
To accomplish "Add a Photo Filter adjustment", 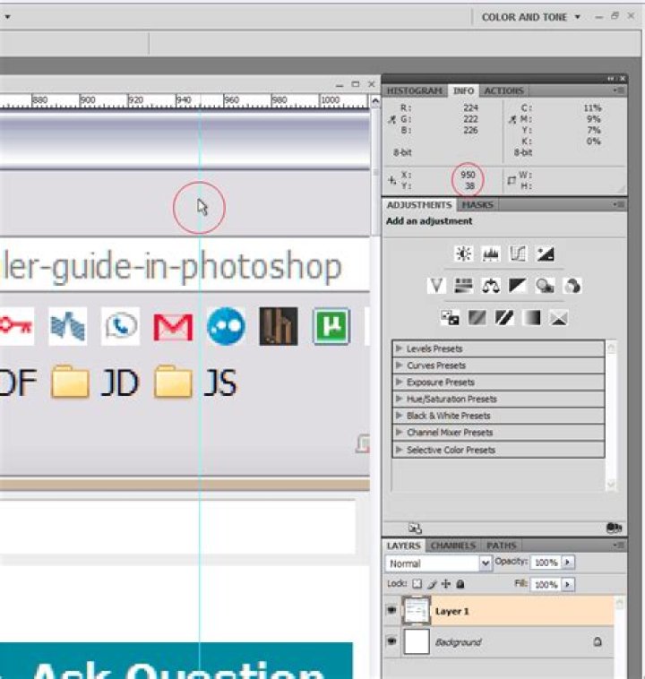I will click(545, 286).
